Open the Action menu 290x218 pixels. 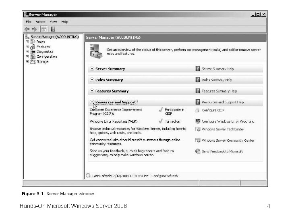40,22
